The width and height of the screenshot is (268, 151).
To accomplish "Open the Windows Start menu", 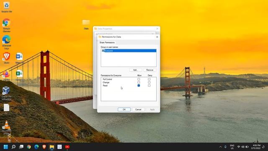I will (6, 147).
